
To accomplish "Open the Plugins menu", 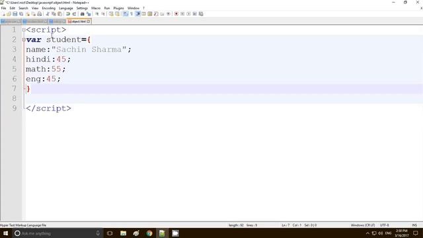I will [118, 8].
